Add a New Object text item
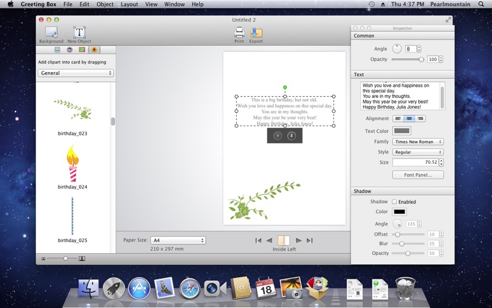Image resolution: width=492 pixels, height=308 pixels. [79, 34]
